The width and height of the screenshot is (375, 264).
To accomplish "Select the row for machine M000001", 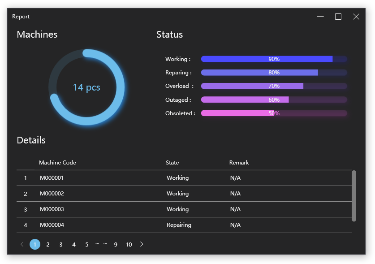I will tap(179, 177).
